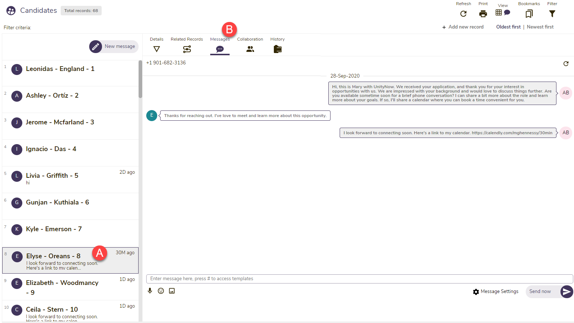
Task: Click teal E avatar in conversation
Action: point(152,115)
